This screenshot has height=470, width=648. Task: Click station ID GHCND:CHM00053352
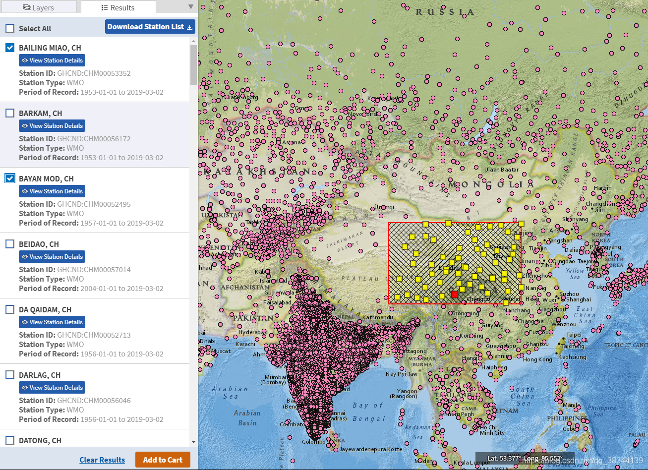click(x=94, y=73)
